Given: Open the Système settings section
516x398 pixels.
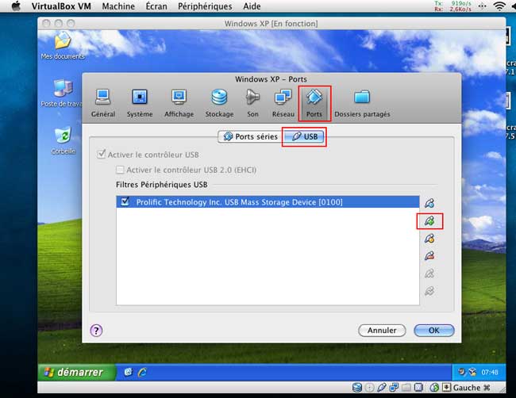Looking at the screenshot, I should pyautogui.click(x=140, y=103).
